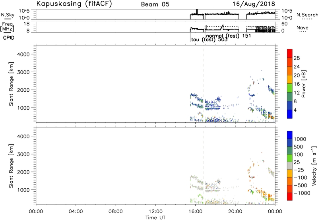
Task: Click the Power [dB] colorbar label
Action: click(x=304, y=84)
